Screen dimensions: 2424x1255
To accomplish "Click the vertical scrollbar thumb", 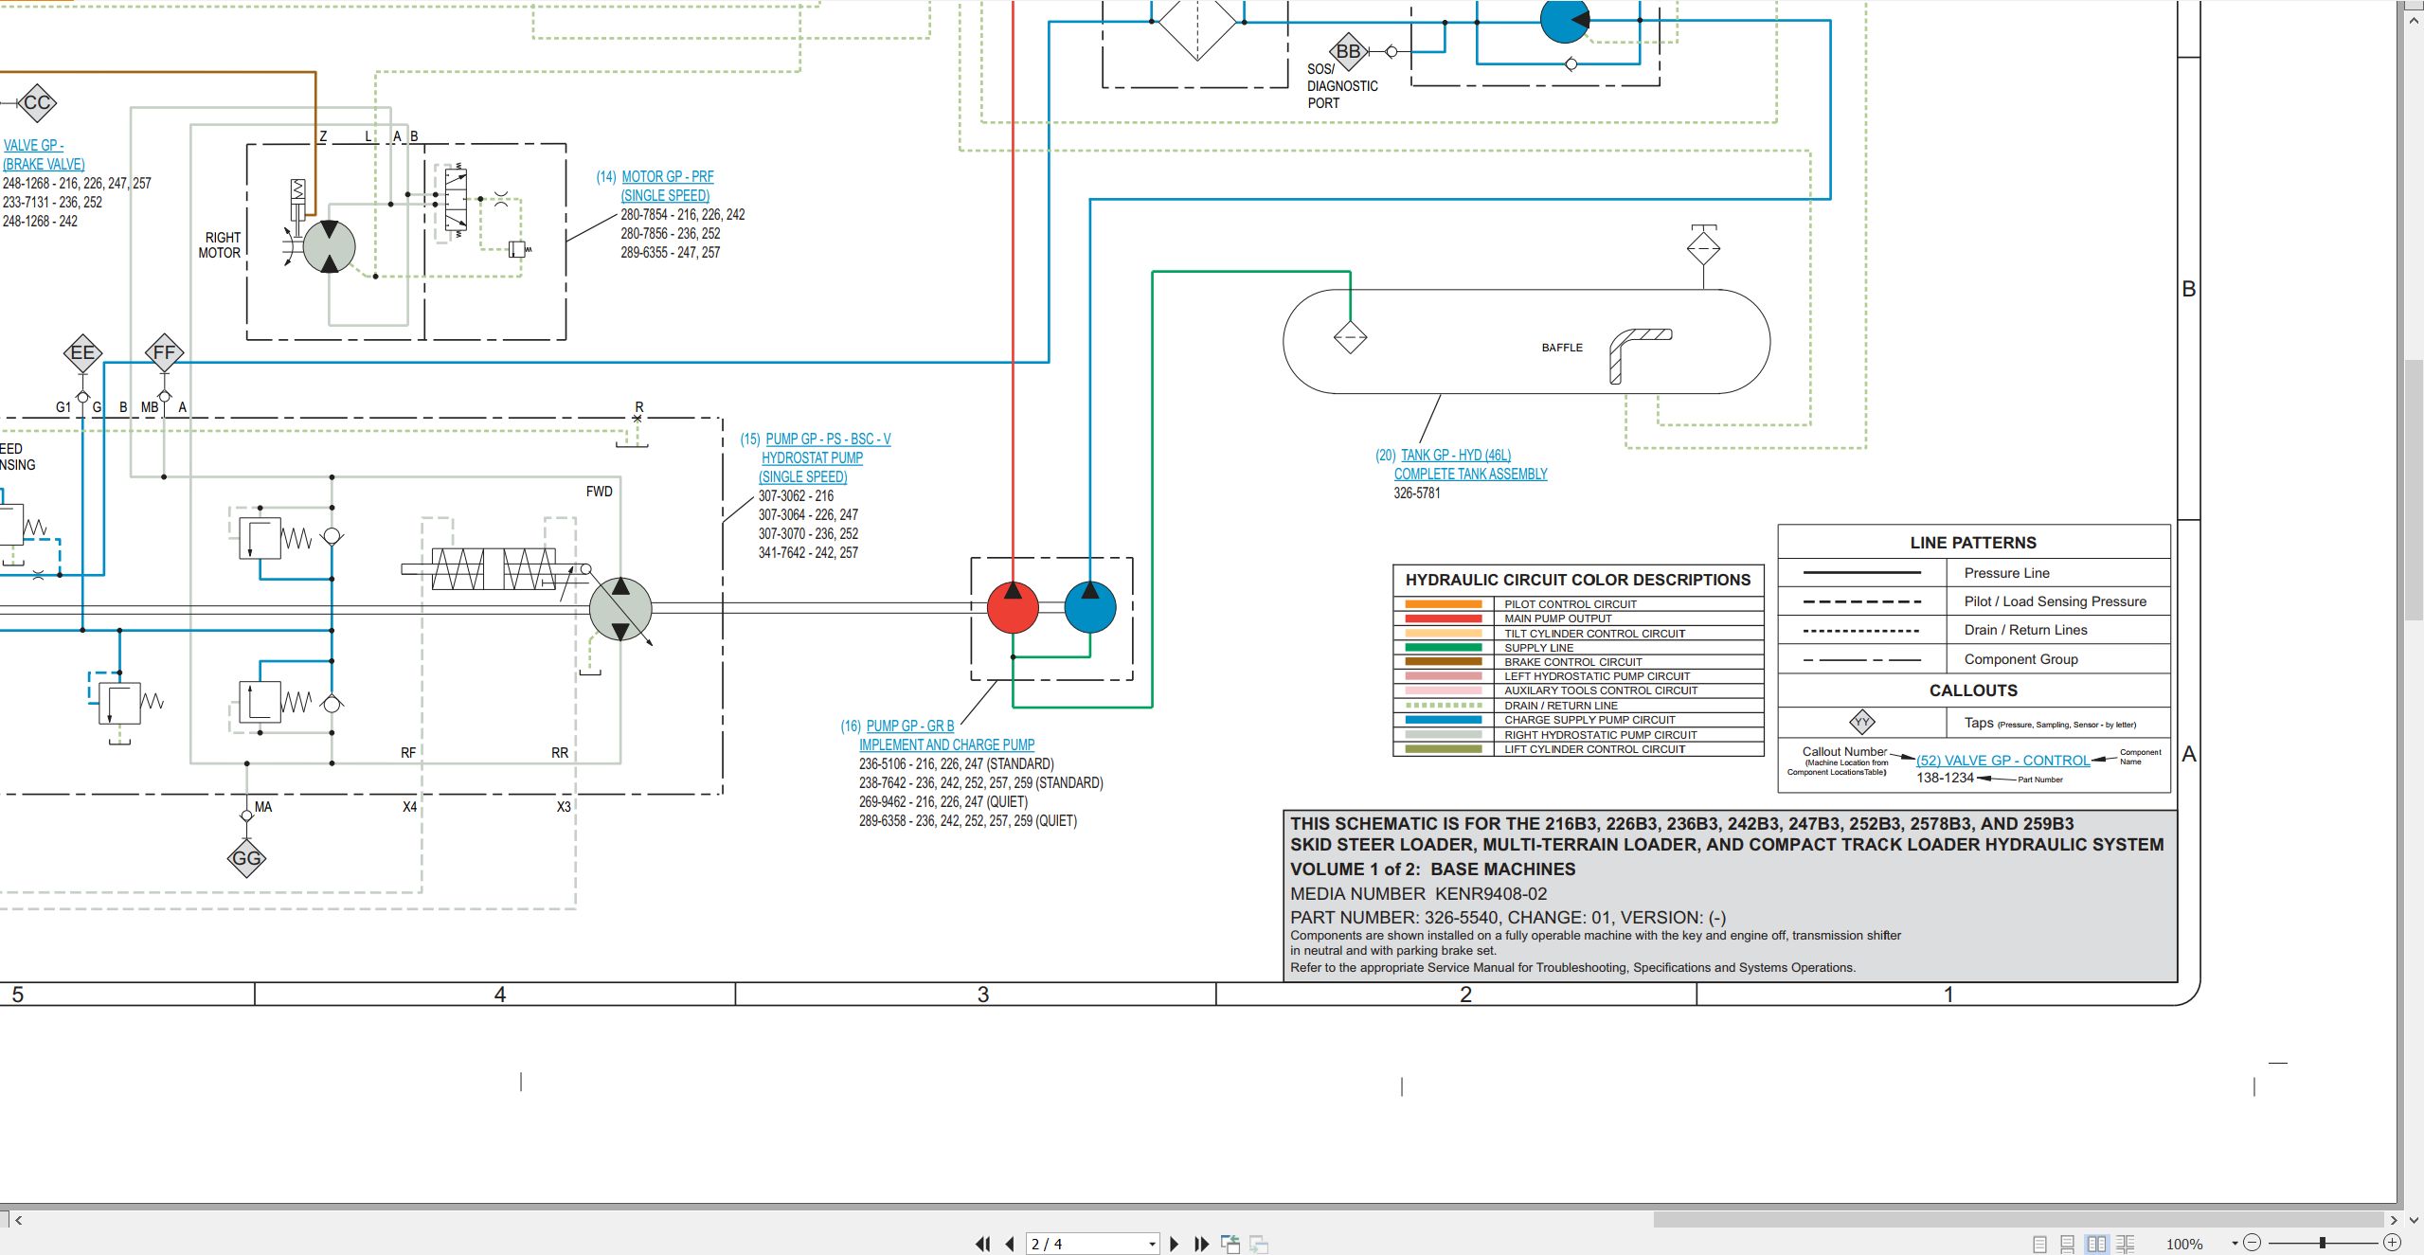I will click(x=2414, y=489).
